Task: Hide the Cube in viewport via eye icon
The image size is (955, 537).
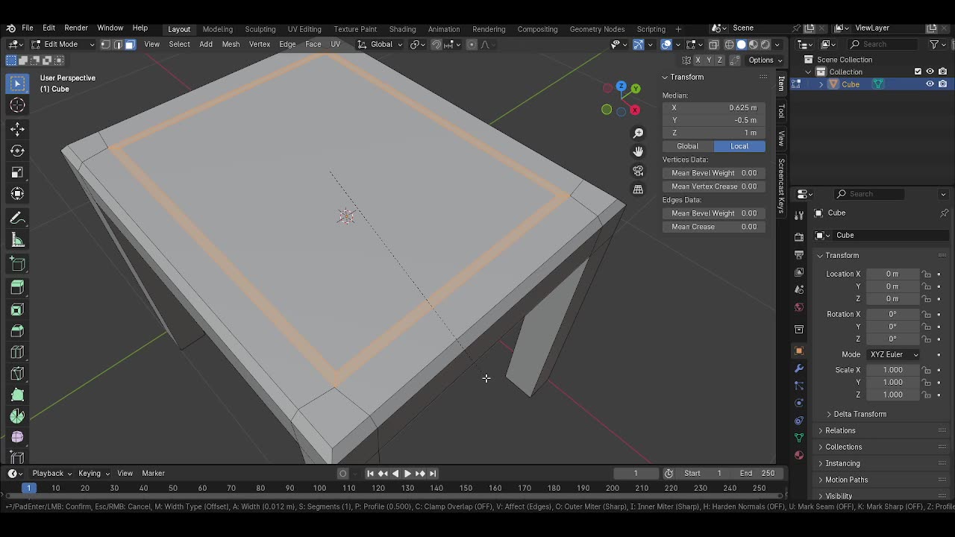Action: coord(930,84)
